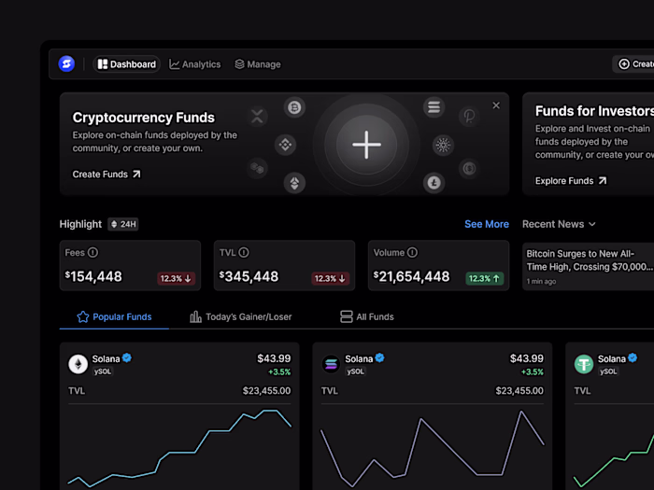Click +3.5% change on first fund card
The width and height of the screenshot is (654, 490).
click(x=279, y=372)
